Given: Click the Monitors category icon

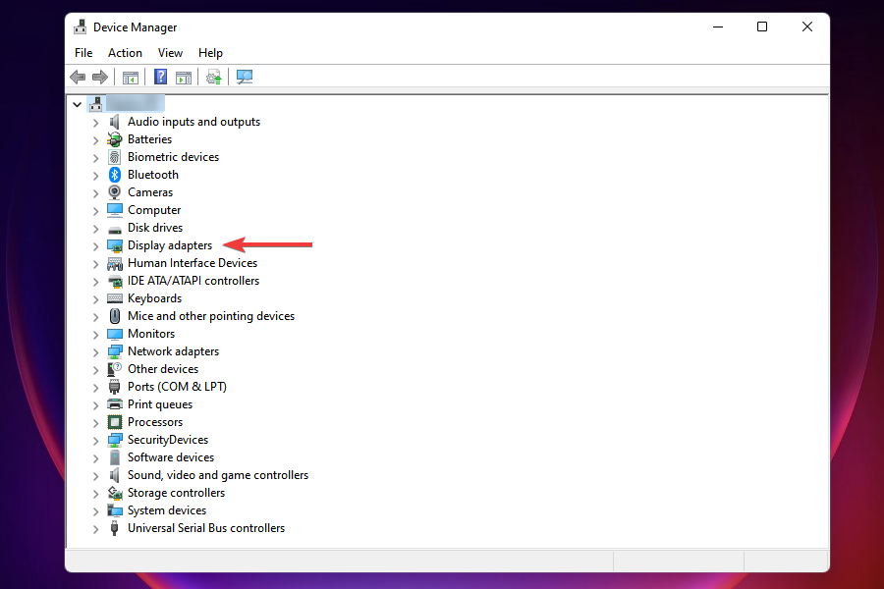Looking at the screenshot, I should (x=115, y=333).
